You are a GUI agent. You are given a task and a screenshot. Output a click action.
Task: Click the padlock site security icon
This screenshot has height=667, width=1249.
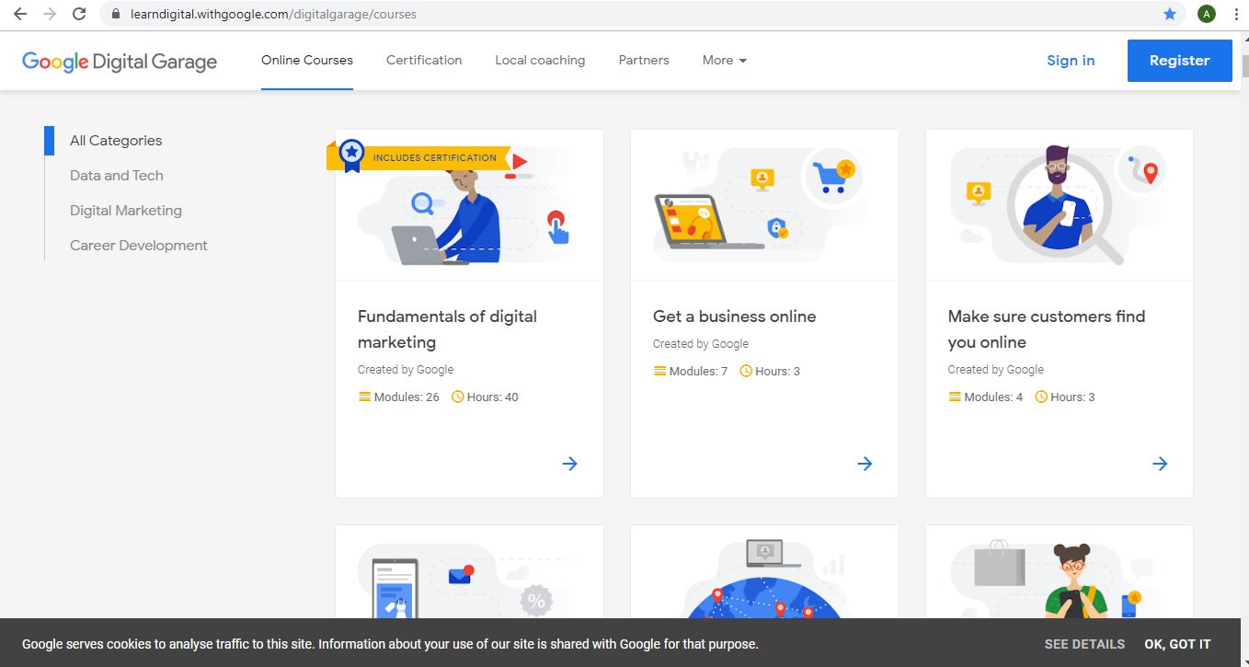click(x=115, y=15)
